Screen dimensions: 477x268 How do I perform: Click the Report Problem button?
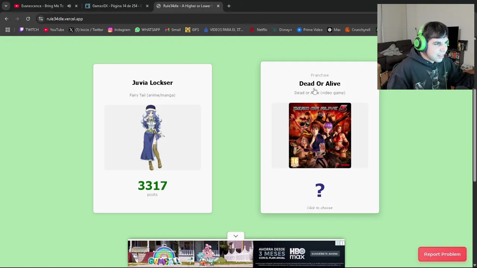click(442, 254)
